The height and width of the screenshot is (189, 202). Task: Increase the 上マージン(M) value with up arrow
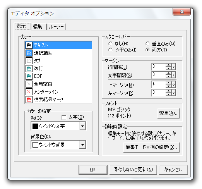pos(168,83)
